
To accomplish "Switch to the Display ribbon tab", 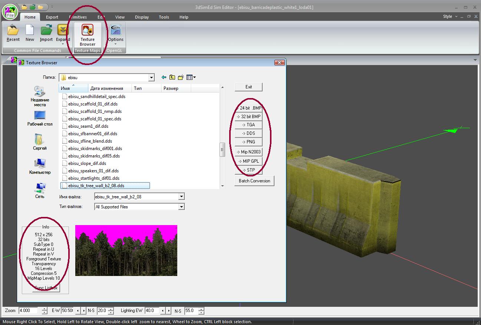I will 142,17.
